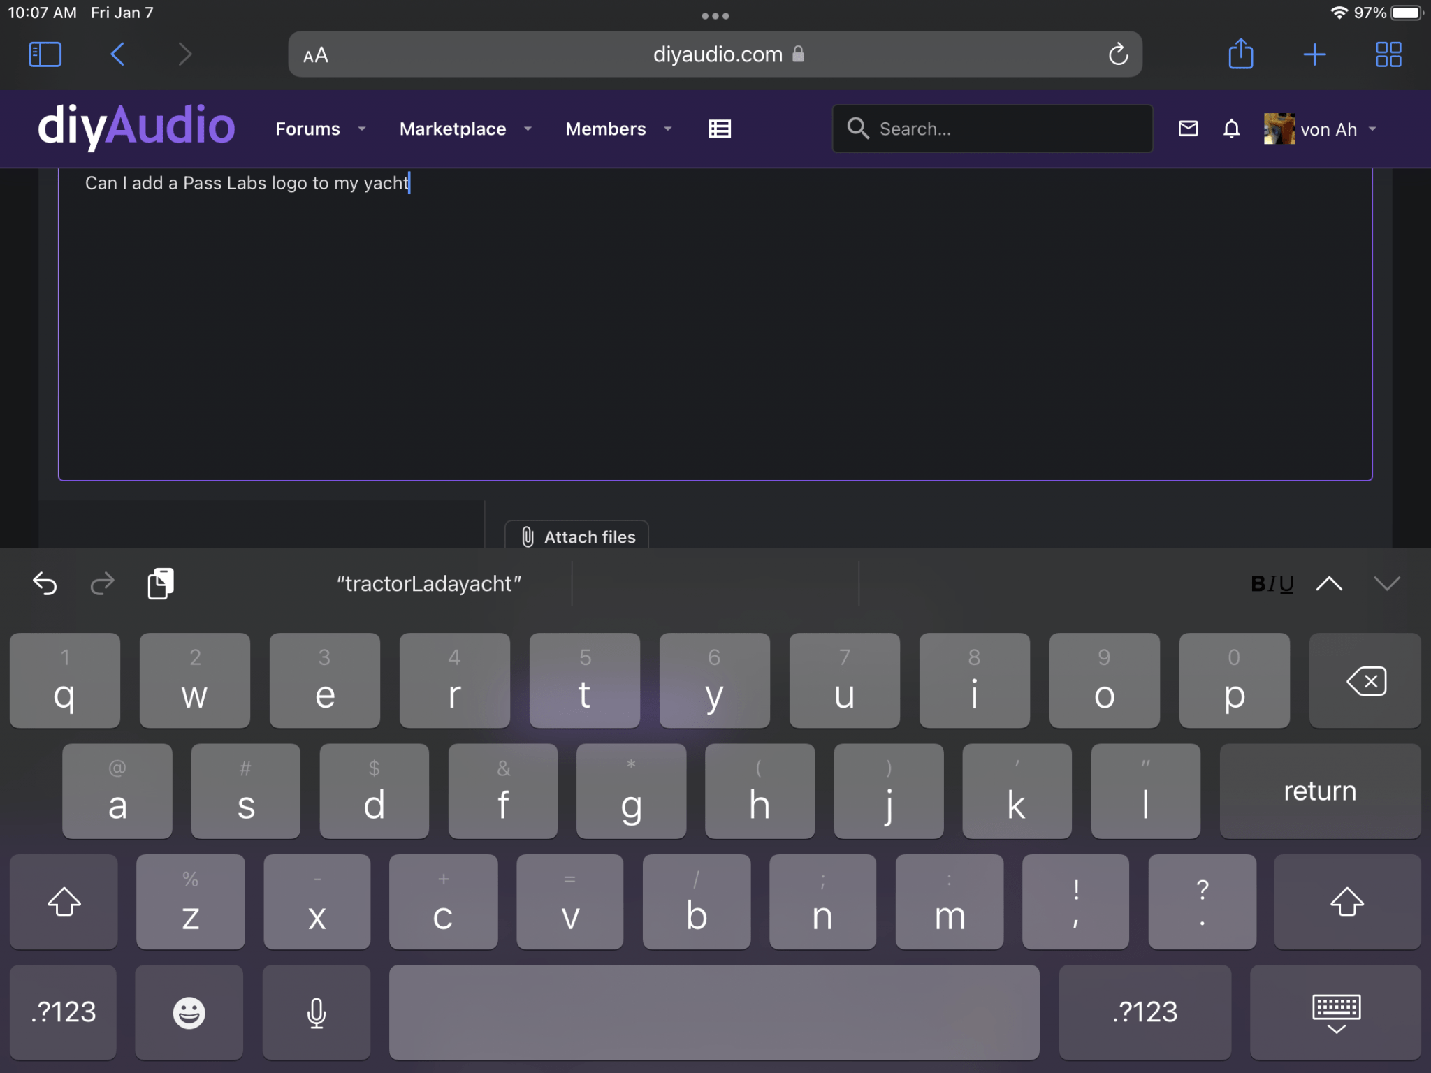Open the AA reader and text size menu
Screen dimensions: 1431x1073
pos(316,55)
